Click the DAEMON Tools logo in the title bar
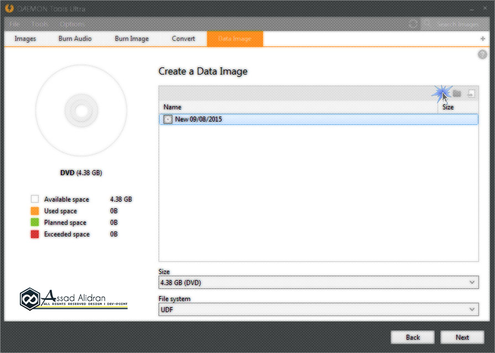495x353 pixels. [9, 8]
